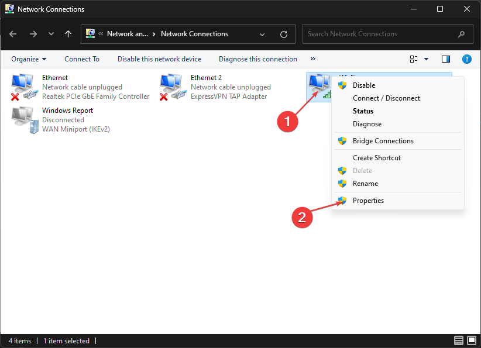Image resolution: width=481 pixels, height=348 pixels.
Task: Expand recent locations chevron
Action: [51, 34]
